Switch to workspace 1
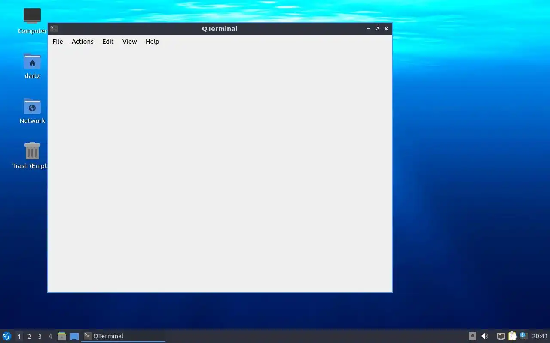 [19, 337]
